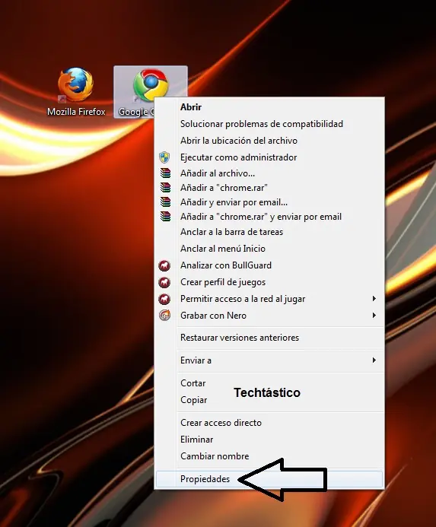Click the Mozilla Firefox icon label text
Screen dimensions: 436x527
click(x=76, y=112)
